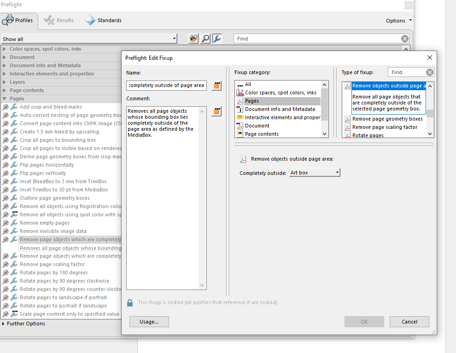This screenshot has width=456, height=353.
Task: Select the checks magnifier toolbar icon
Action: 205,38
